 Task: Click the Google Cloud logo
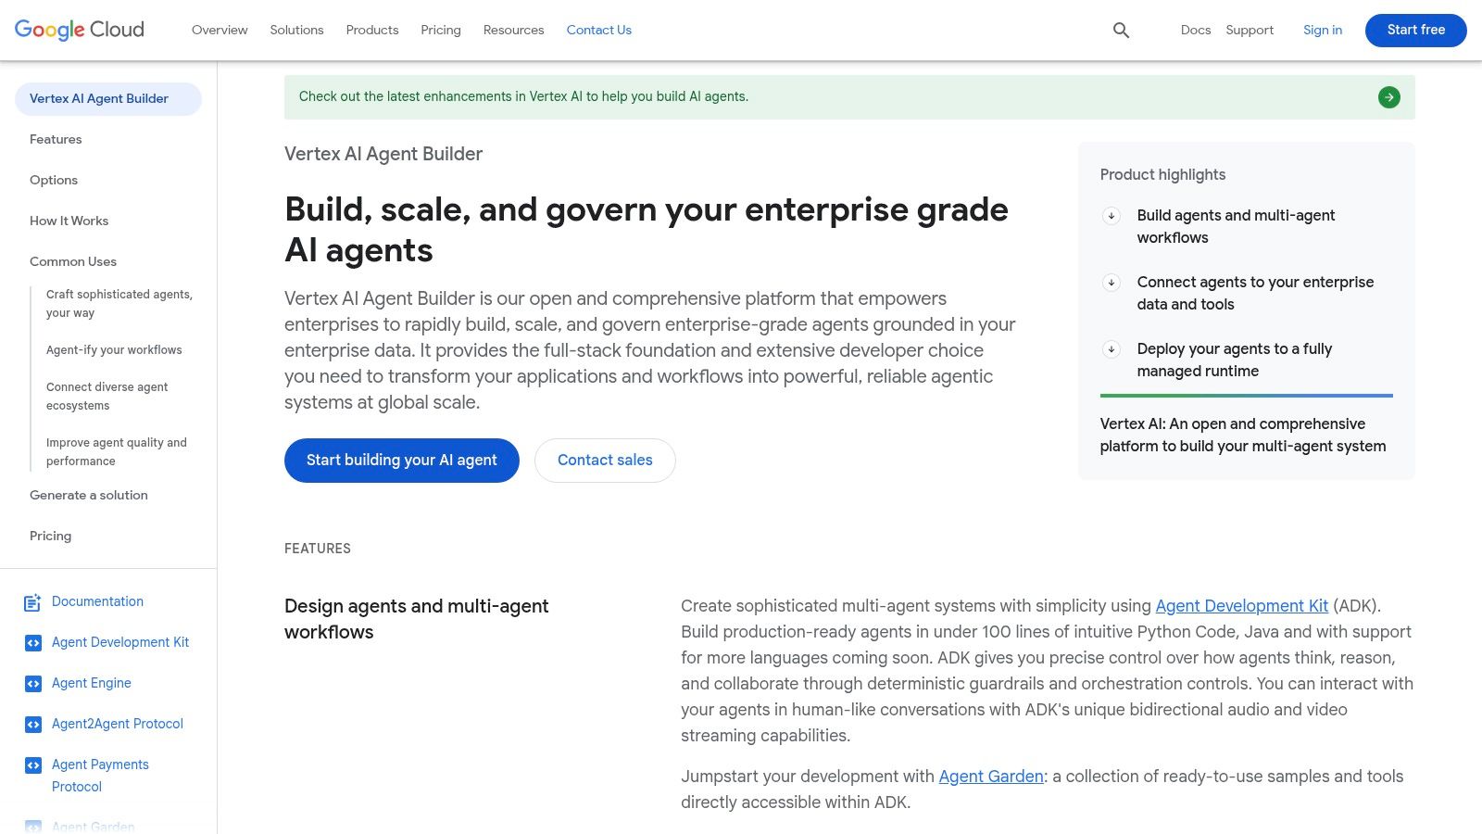tap(79, 29)
